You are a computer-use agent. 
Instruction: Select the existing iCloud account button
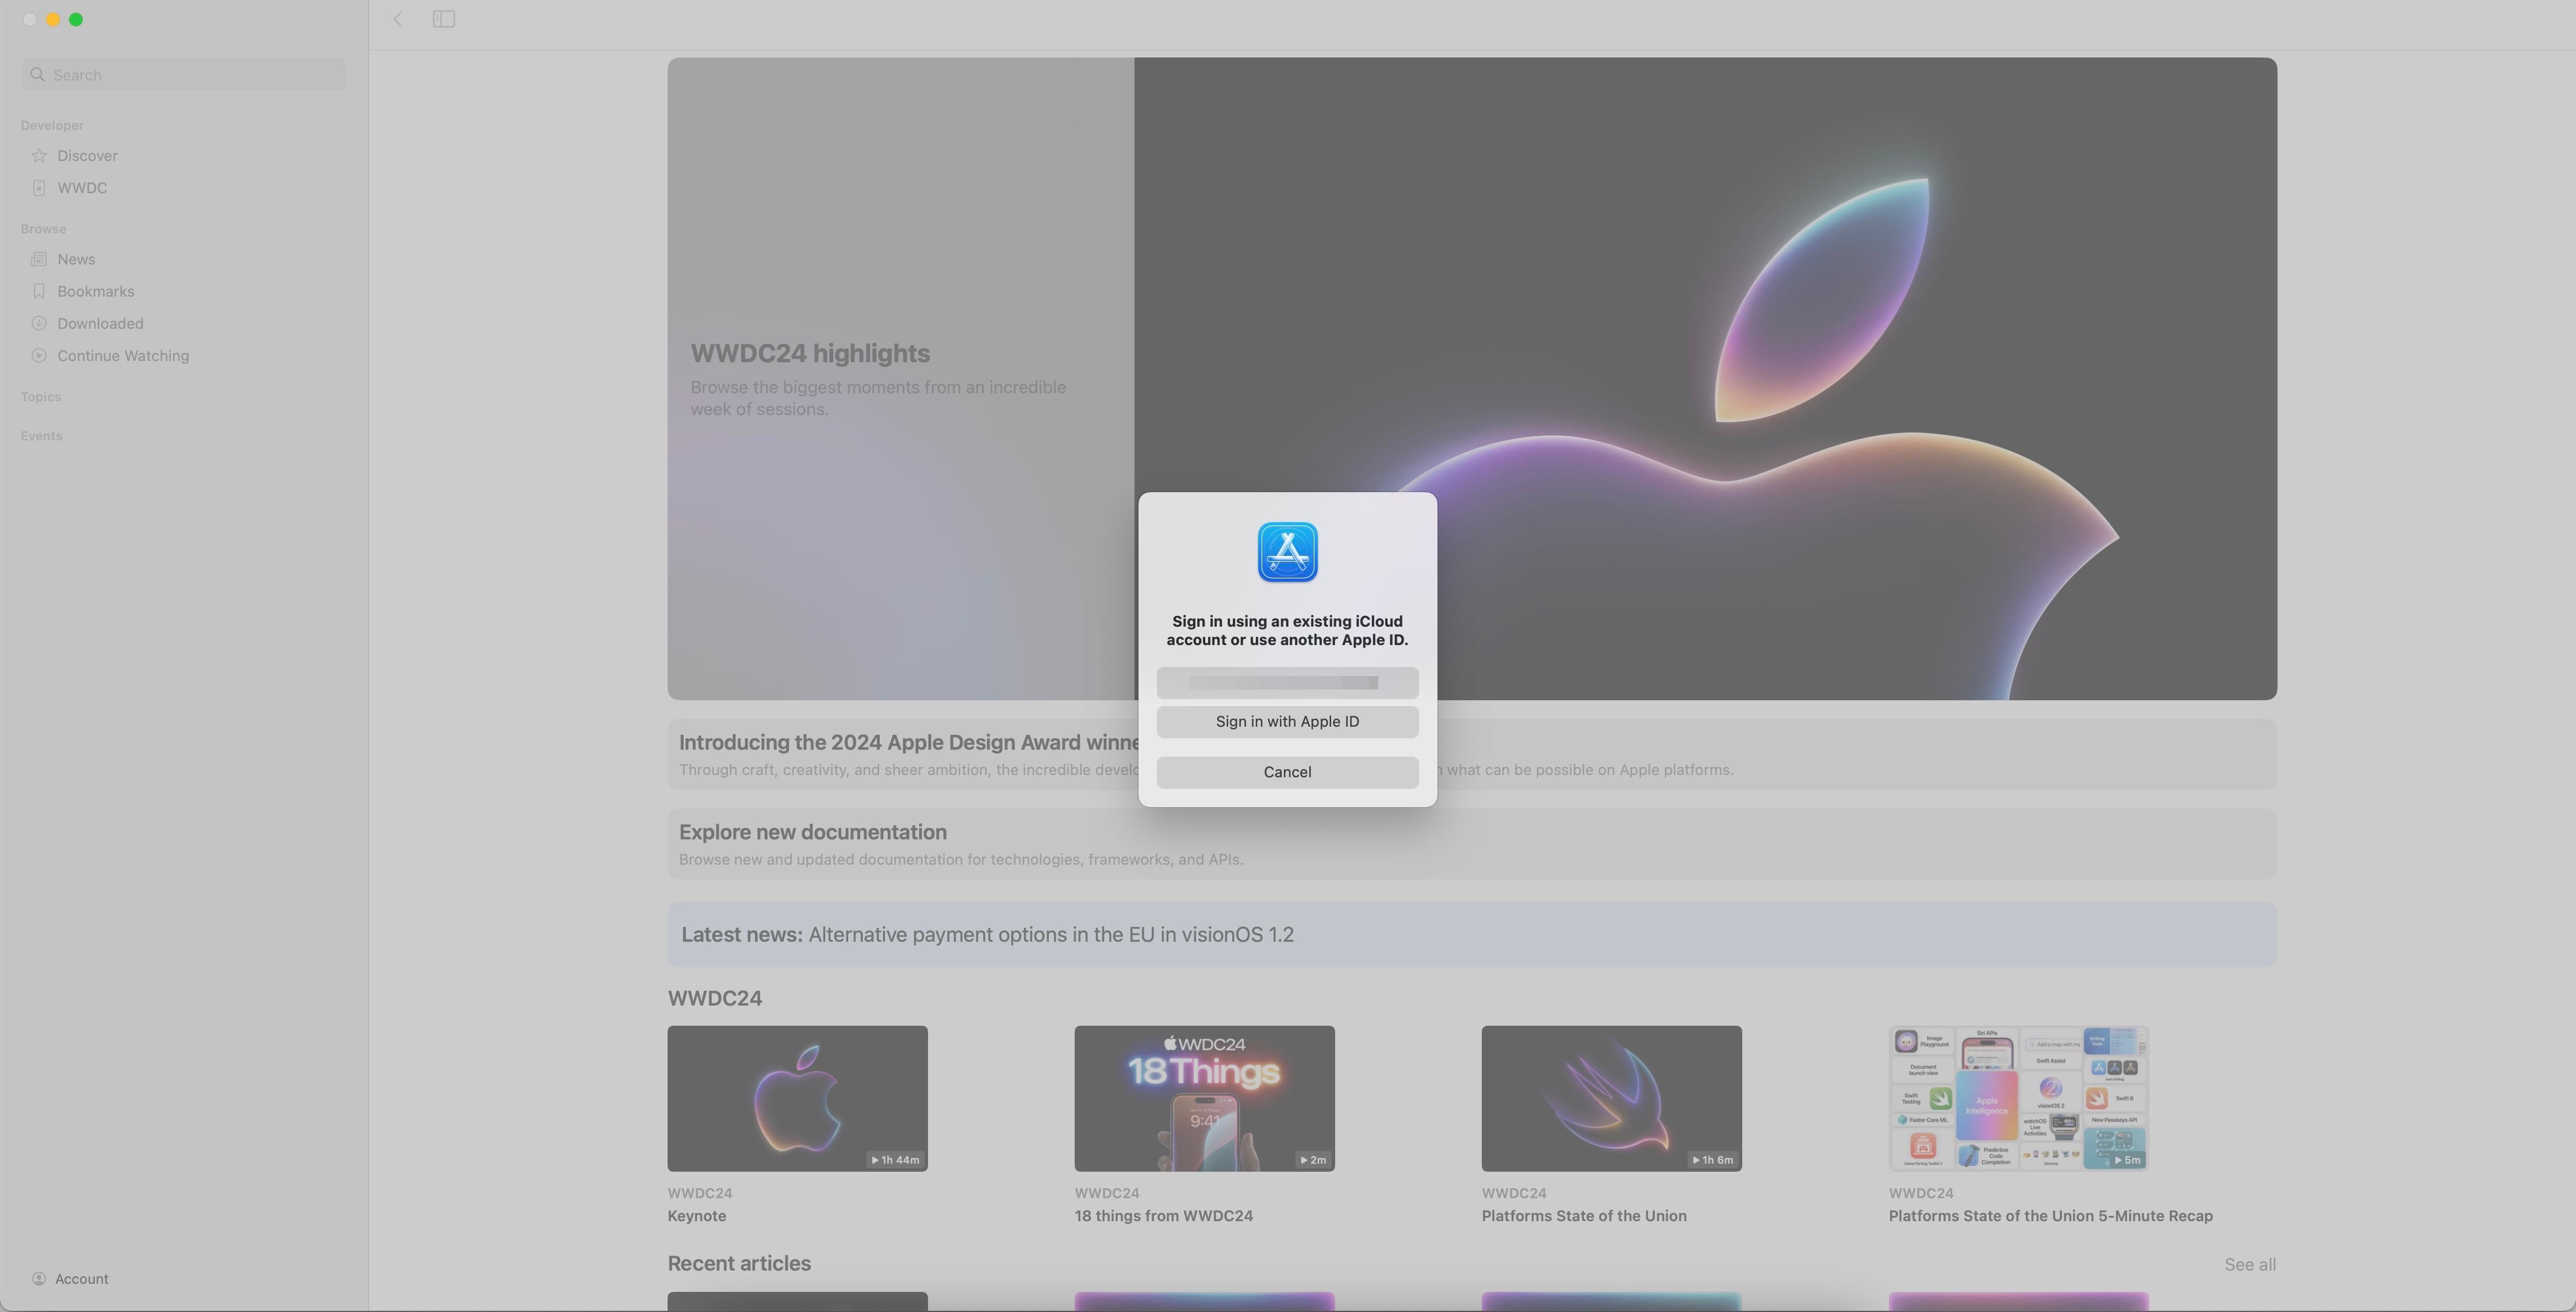pos(1287,683)
